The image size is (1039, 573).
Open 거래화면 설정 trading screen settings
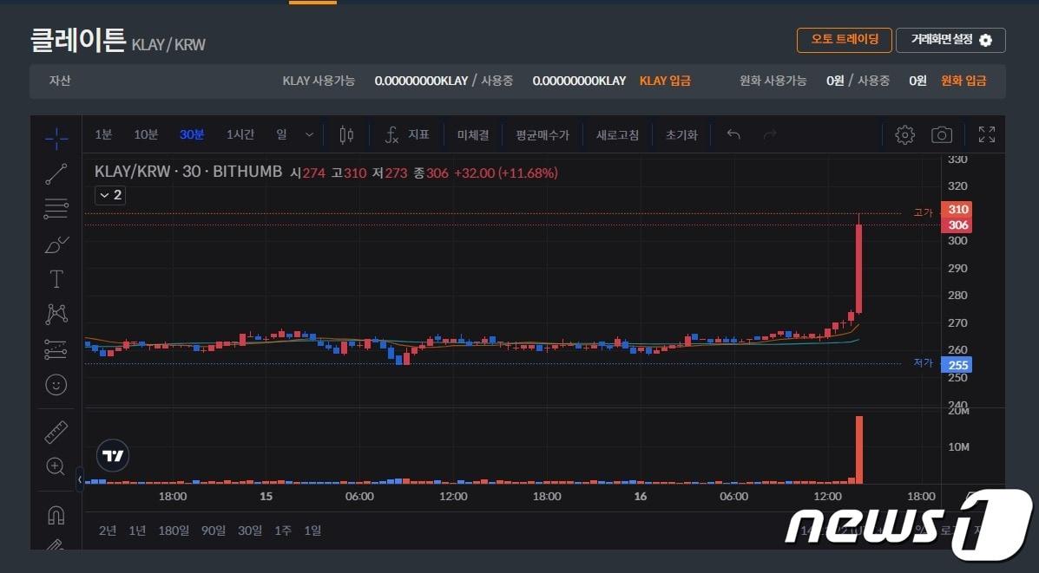(x=950, y=40)
